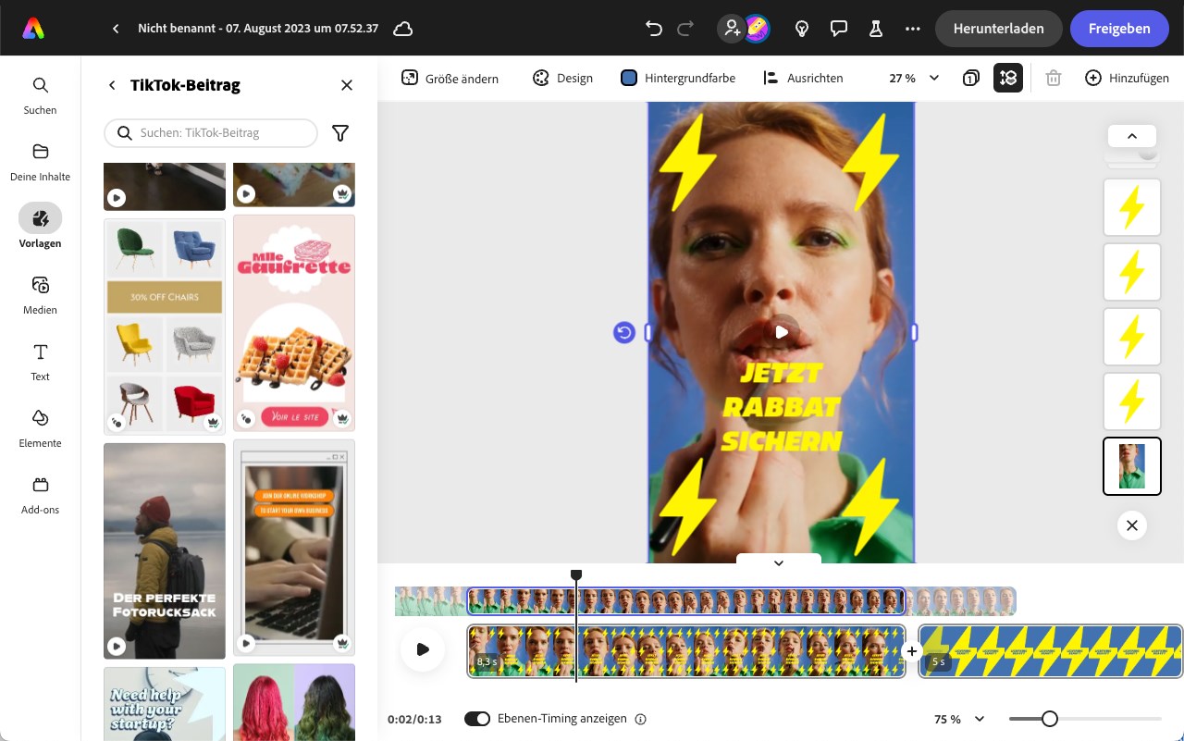Click the Suchen: TikTok-Beitrag search field
Image resolution: width=1184 pixels, height=741 pixels.
coord(211,133)
